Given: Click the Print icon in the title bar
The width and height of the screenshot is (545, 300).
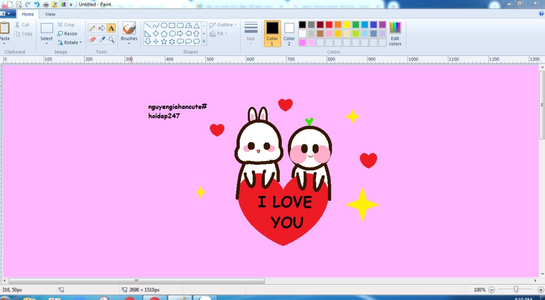Looking at the screenshot, I should click(46, 4).
